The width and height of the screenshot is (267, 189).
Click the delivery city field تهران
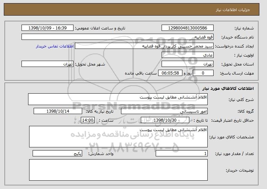[48, 64]
